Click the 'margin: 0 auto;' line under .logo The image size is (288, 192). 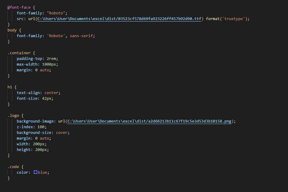(34, 138)
